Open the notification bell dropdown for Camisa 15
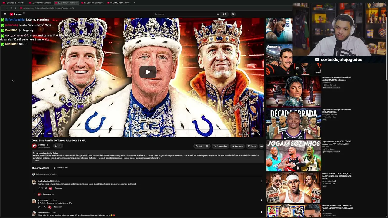 [58, 146]
